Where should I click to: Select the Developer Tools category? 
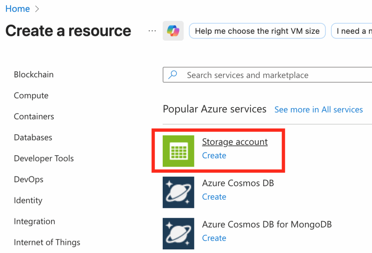pyautogui.click(x=44, y=159)
